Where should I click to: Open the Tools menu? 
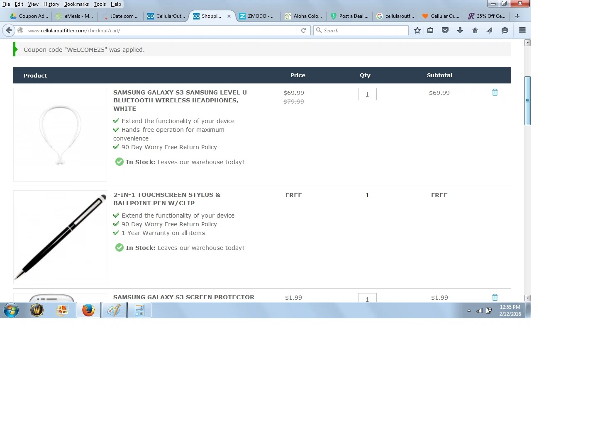coord(100,4)
